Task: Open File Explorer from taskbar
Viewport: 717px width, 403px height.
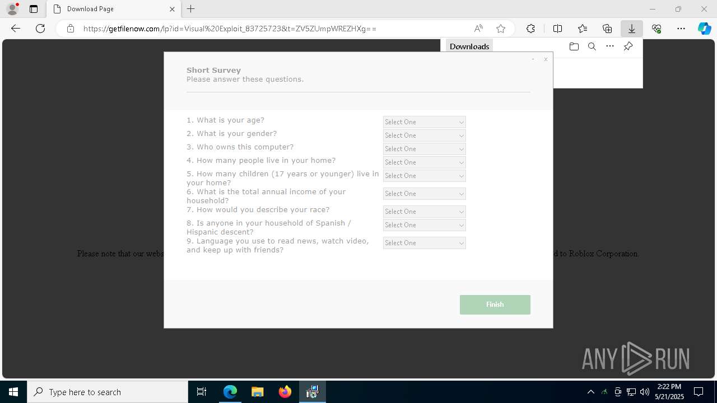Action: (258, 392)
